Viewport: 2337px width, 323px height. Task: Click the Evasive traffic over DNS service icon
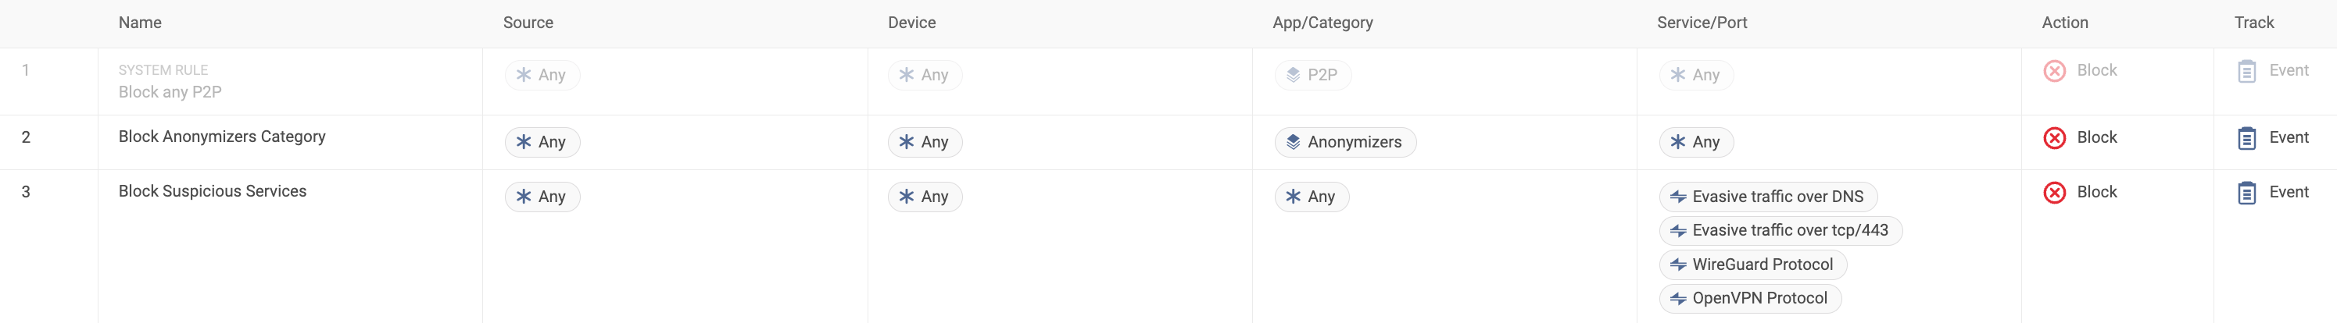(x=1678, y=197)
